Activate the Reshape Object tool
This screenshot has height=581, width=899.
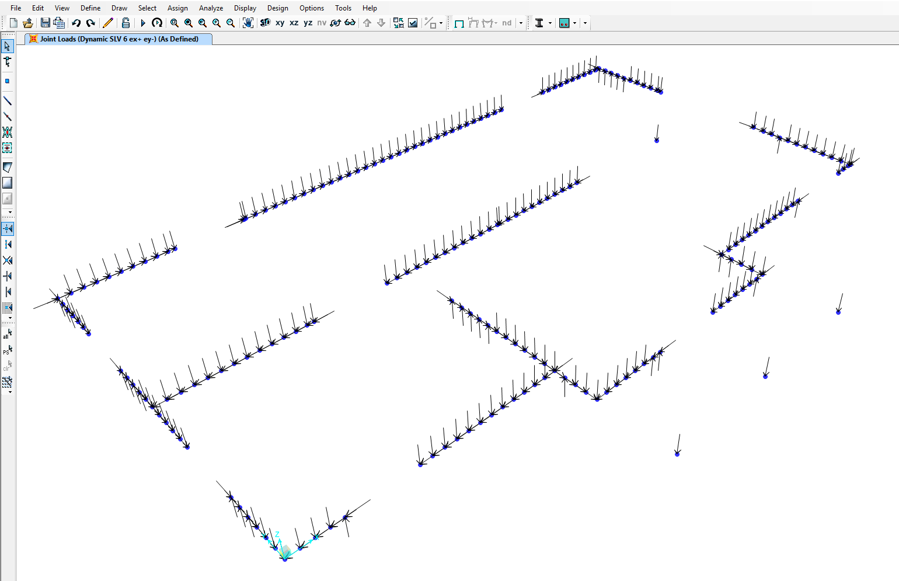point(8,61)
